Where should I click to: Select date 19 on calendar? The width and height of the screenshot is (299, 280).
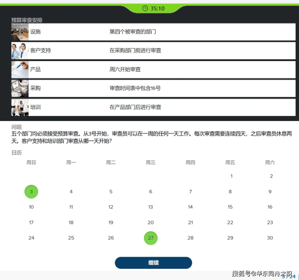click(x=111, y=222)
